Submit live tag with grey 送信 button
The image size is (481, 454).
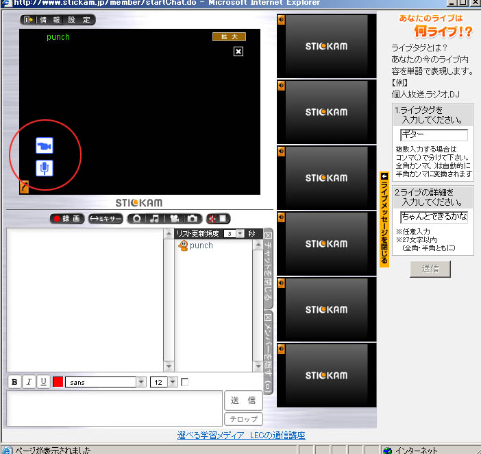tap(430, 269)
